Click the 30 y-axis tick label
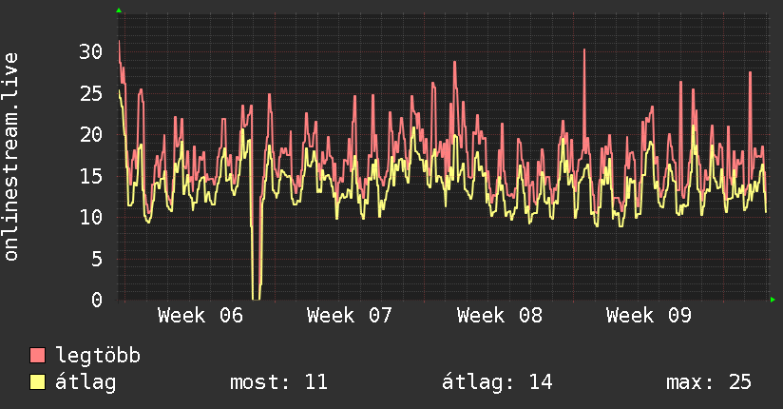Screen dimensions: 783x409 (x=91, y=51)
